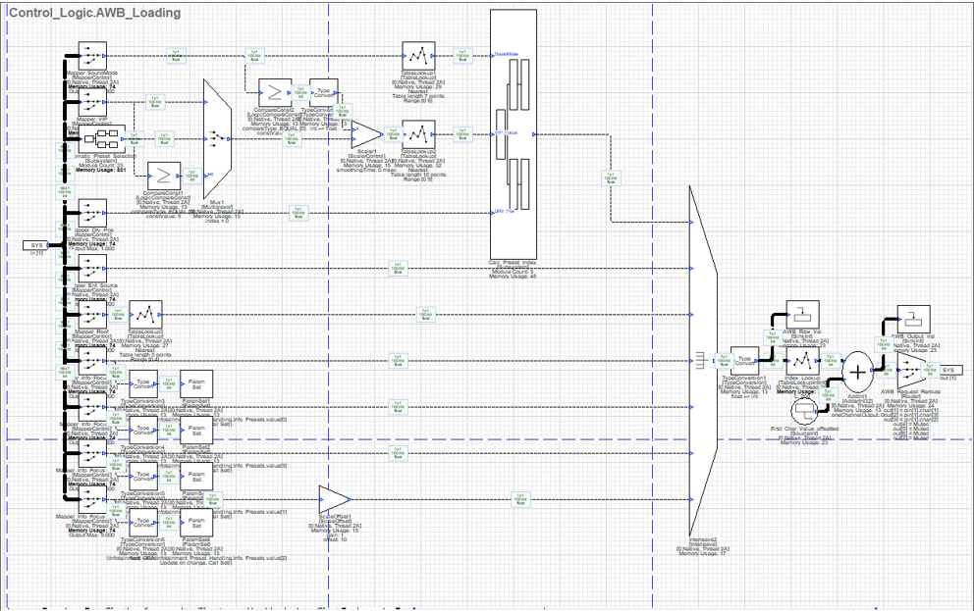Select the TypeConversion3 block
974x611 pixels.
[x=142, y=384]
